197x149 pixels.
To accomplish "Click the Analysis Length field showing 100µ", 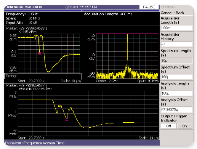I will [176, 93].
